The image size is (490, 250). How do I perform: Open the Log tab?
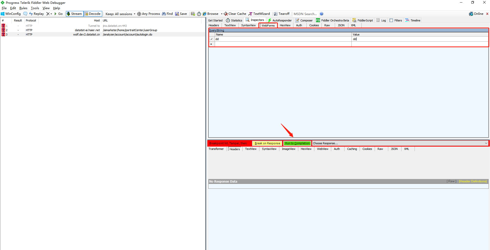coord(381,20)
